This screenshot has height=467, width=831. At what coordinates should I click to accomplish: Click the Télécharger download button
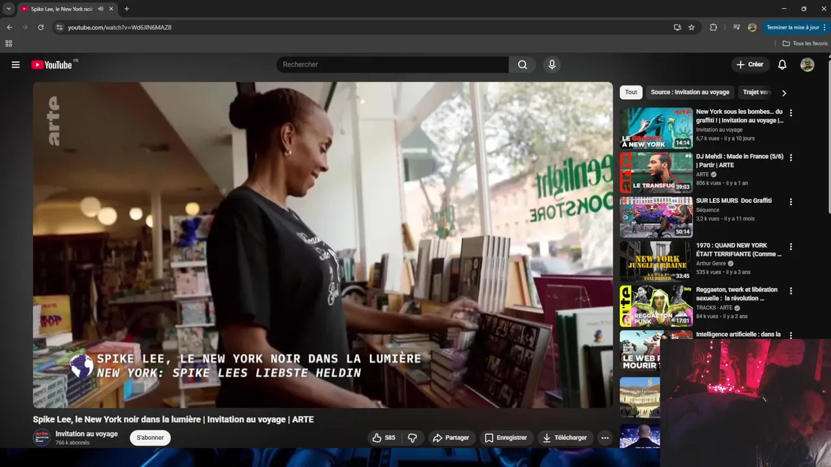tap(565, 438)
